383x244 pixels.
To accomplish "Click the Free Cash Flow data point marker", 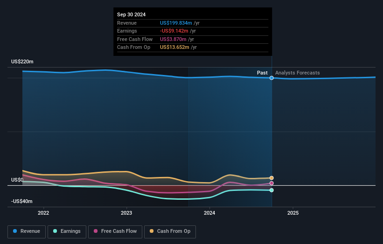I will coord(272,183).
